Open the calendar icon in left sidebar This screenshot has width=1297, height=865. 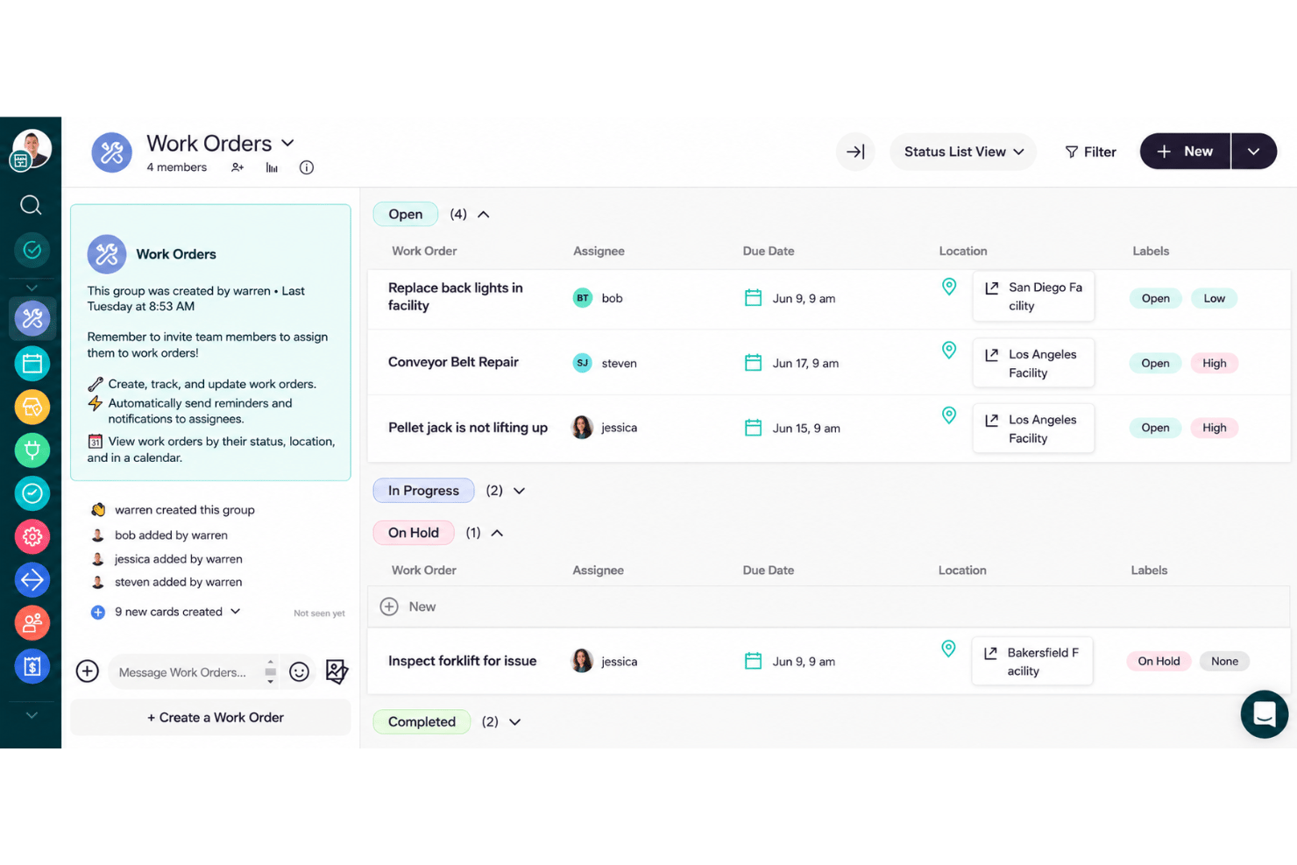tap(32, 363)
